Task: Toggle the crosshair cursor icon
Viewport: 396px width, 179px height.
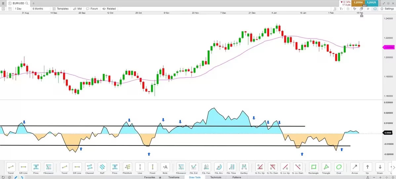Action: pyautogui.click(x=368, y=9)
